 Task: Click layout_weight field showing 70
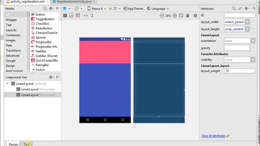pyautogui.click(x=239, y=71)
